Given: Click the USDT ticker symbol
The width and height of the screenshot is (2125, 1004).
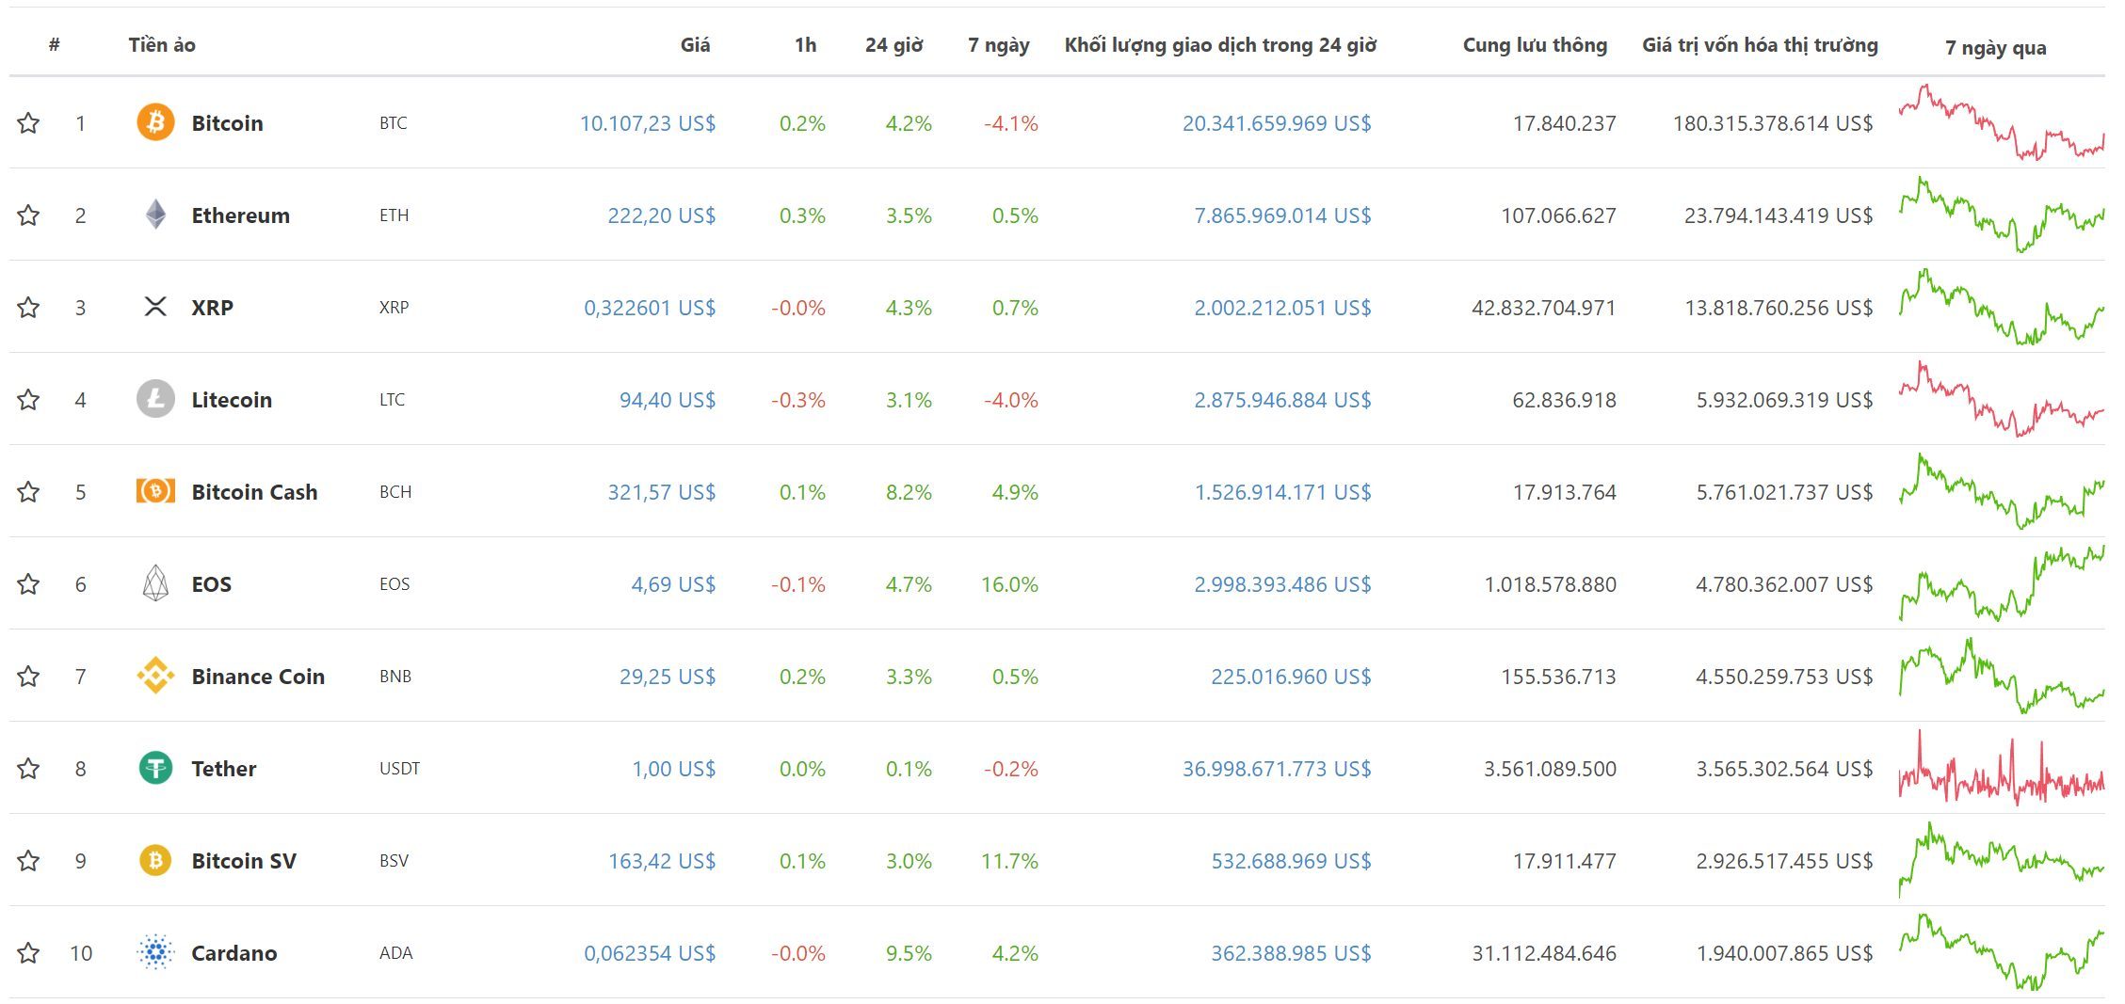Looking at the screenshot, I should [399, 768].
